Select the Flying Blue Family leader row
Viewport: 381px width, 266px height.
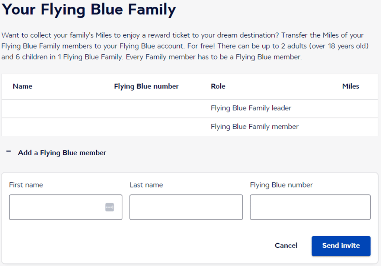pyautogui.click(x=251, y=108)
